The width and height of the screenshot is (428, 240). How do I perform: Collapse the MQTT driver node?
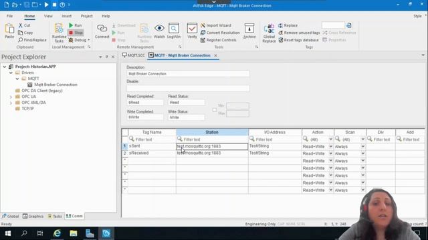click(x=17, y=79)
